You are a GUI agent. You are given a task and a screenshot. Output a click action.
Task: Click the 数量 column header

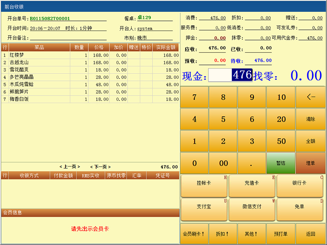[x=79, y=47]
